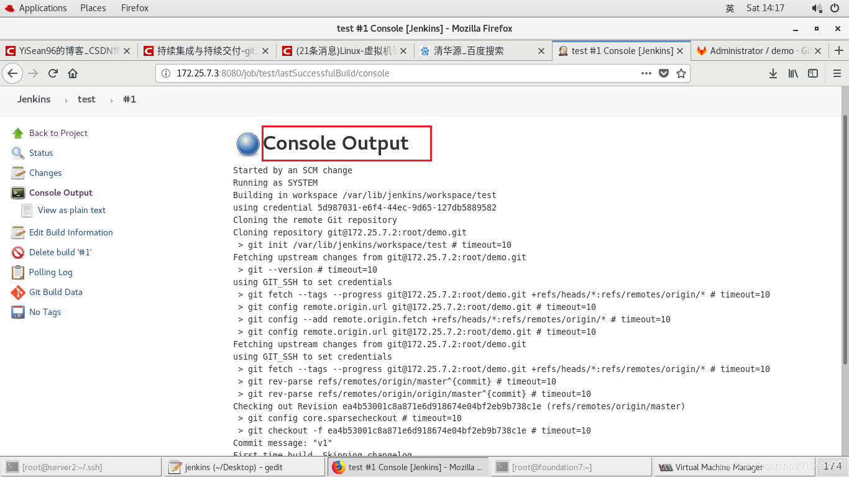Click the Console Output terminal icon
The height and width of the screenshot is (477, 849).
tap(18, 193)
